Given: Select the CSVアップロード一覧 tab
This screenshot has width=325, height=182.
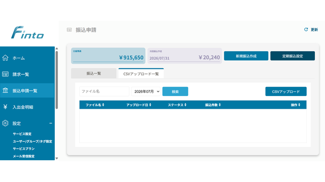Looking at the screenshot, I should pos(141,73).
